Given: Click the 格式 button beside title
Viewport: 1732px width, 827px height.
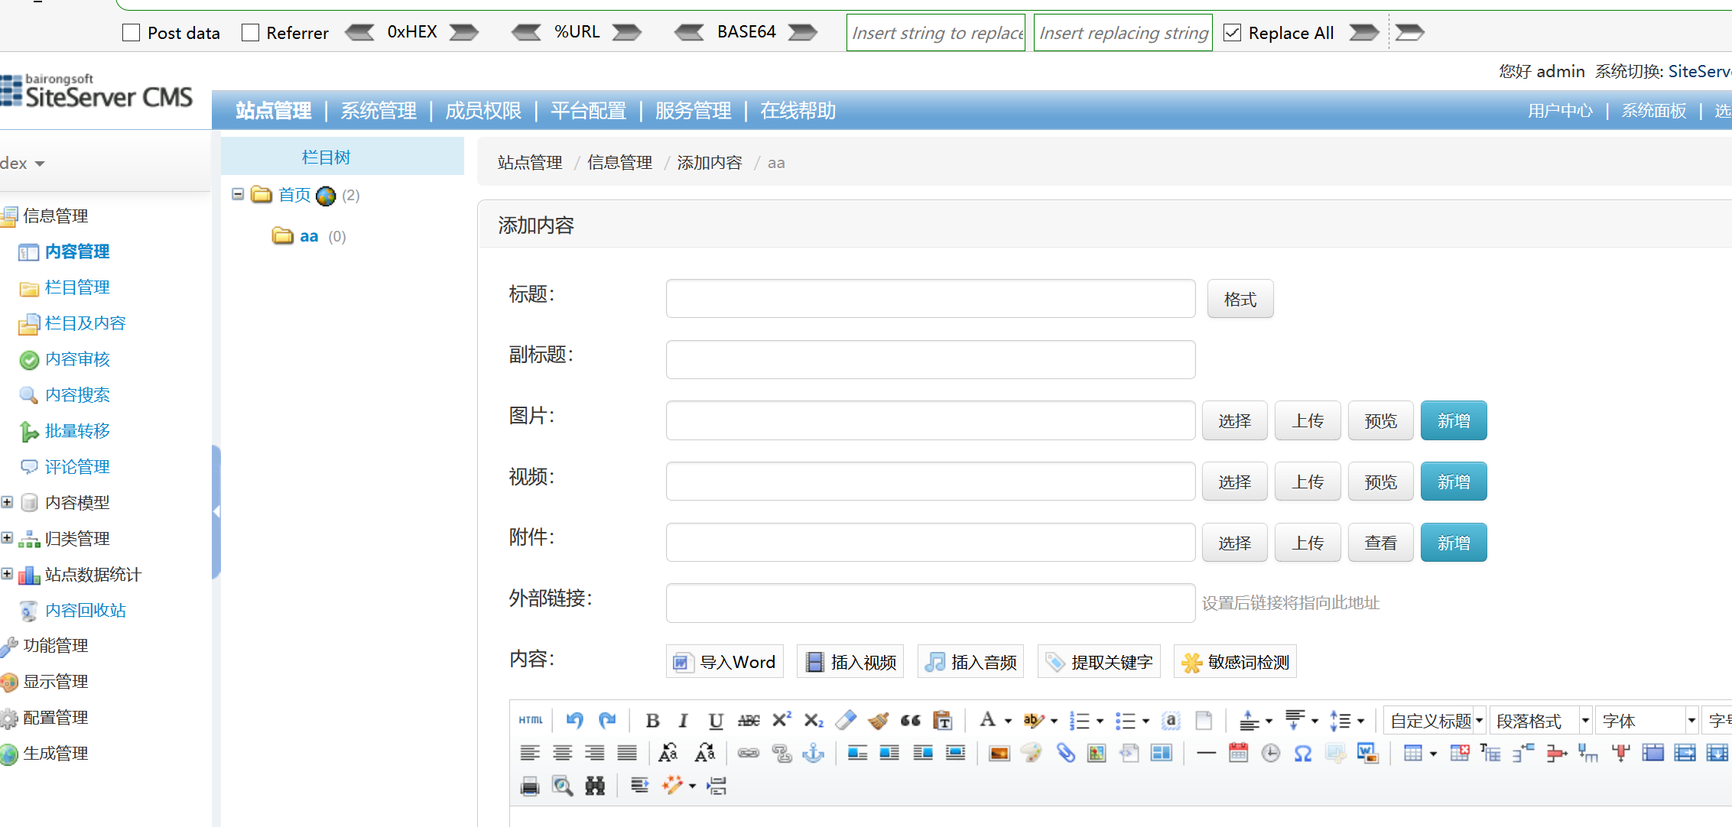Looking at the screenshot, I should pos(1240,299).
